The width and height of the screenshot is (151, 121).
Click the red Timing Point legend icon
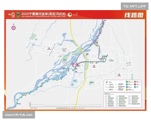(135, 84)
